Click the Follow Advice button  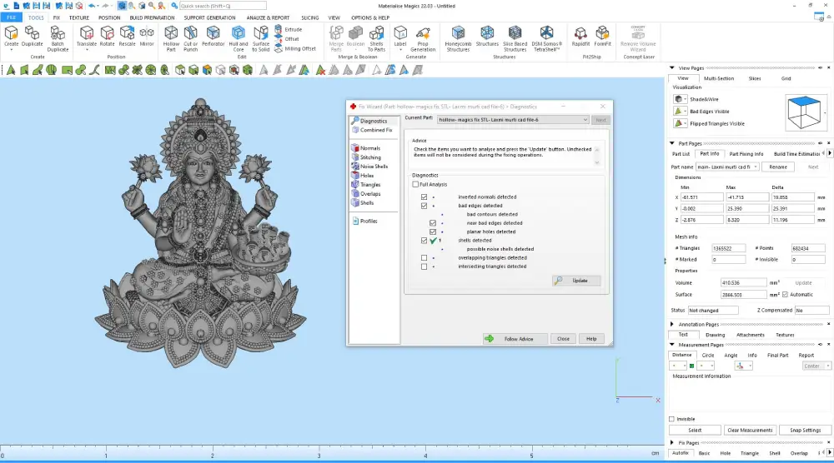click(x=515, y=339)
